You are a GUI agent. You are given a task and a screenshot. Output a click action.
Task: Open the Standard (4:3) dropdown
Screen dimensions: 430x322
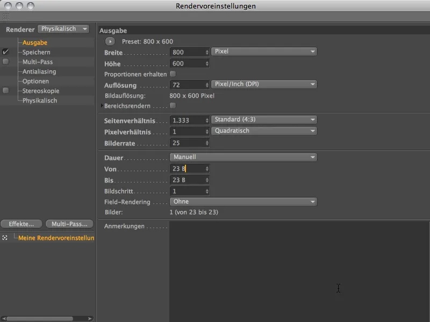click(264, 120)
